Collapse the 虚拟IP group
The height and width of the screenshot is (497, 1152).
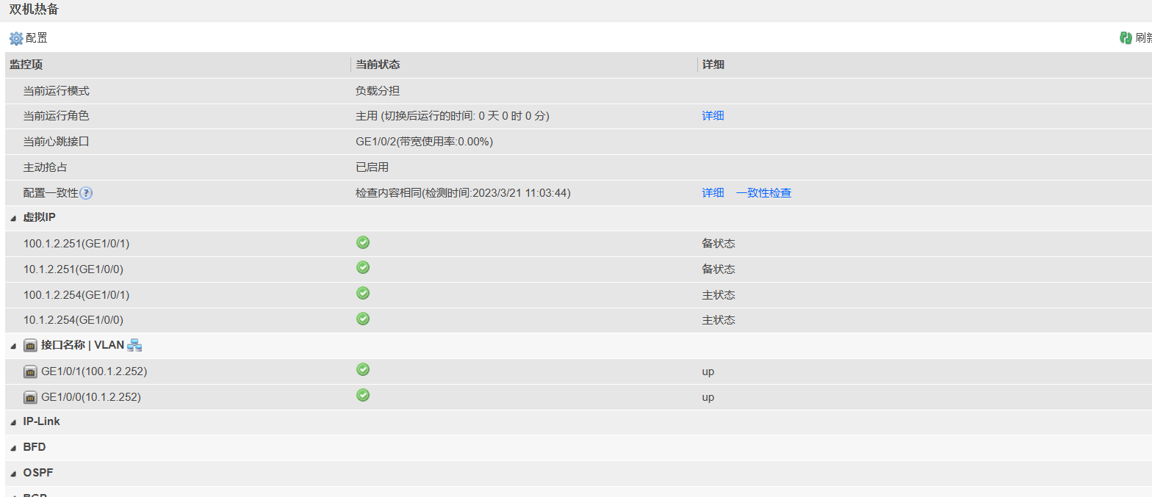(x=13, y=218)
